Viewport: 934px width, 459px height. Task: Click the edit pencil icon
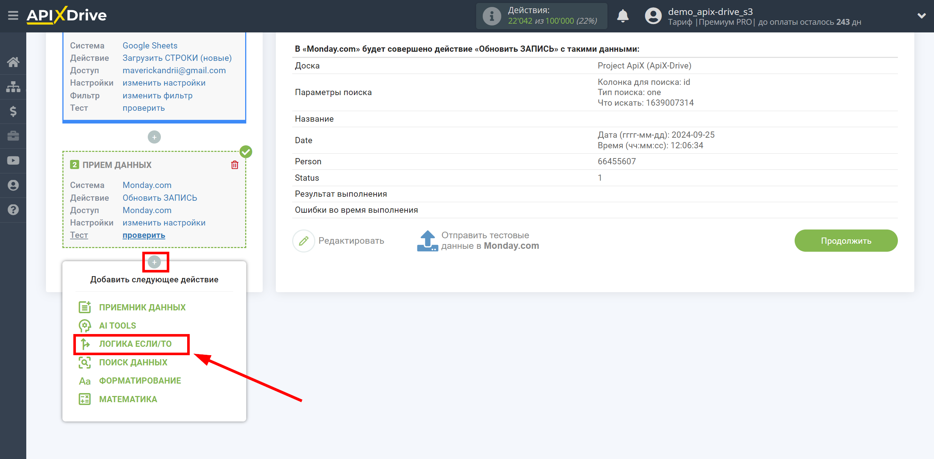(x=304, y=241)
